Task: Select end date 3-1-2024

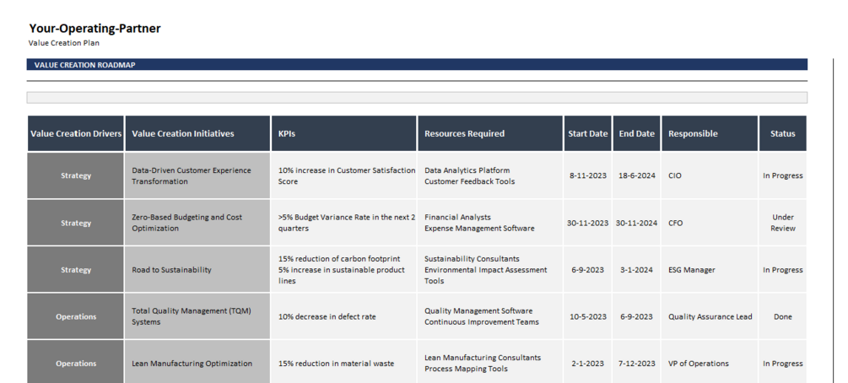Action: [636, 269]
